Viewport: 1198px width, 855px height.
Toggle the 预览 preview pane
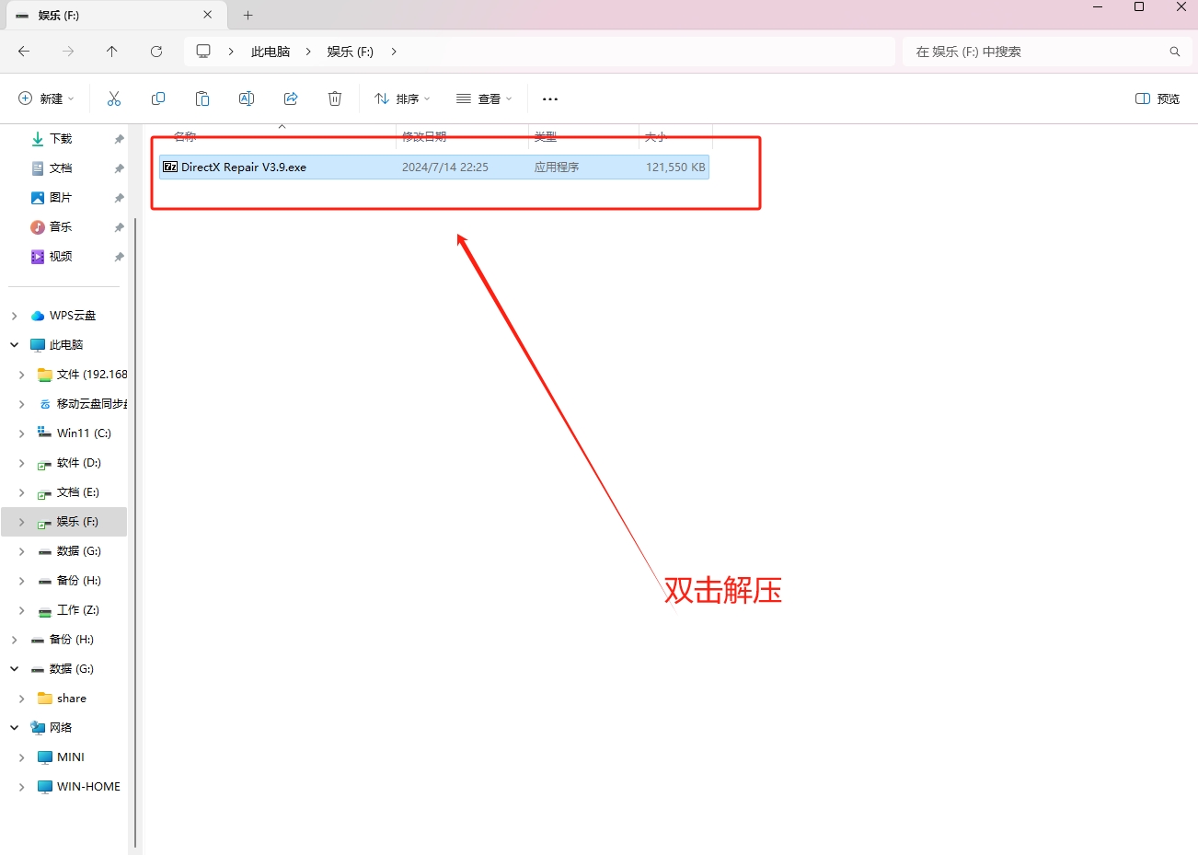(x=1157, y=98)
